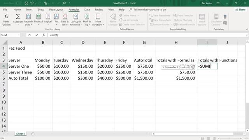Click Remove Arrows
The height and width of the screenshot is (140, 249).
point(160,24)
